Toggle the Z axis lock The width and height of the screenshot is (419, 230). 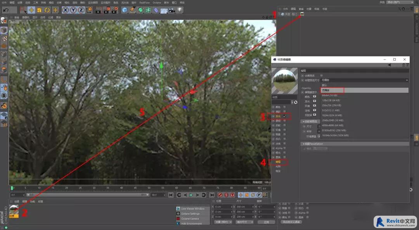pos(81,10)
